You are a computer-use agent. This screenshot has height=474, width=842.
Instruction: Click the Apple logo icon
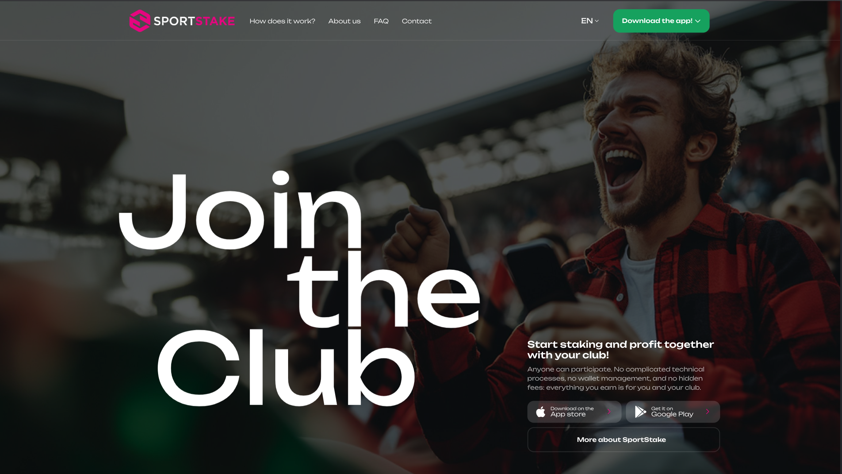pos(541,412)
